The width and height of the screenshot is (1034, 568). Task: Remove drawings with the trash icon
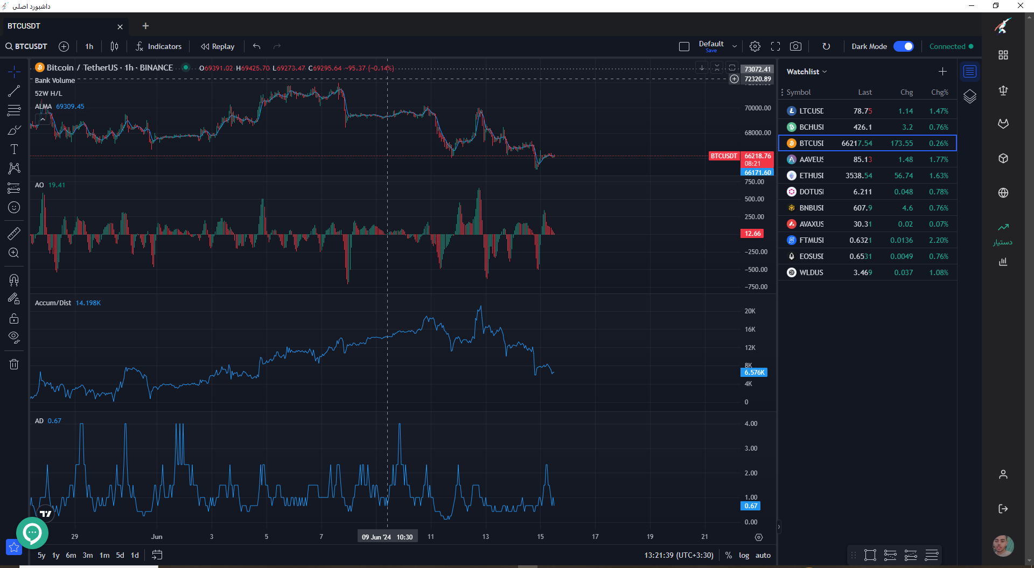pyautogui.click(x=14, y=364)
